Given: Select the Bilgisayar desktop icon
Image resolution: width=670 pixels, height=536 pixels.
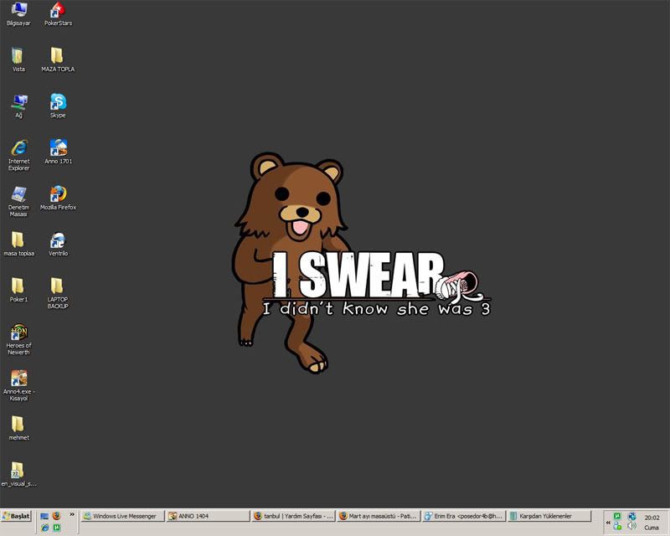Looking at the screenshot, I should [x=18, y=11].
